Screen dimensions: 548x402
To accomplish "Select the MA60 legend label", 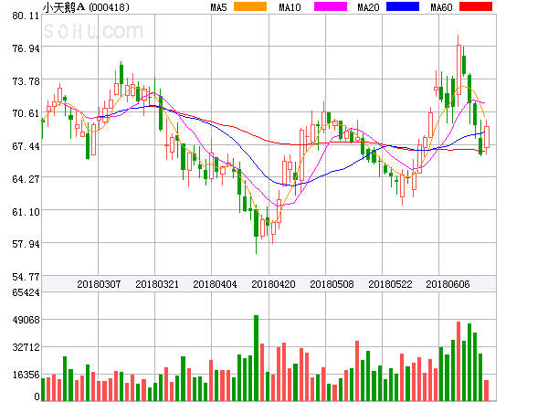I will tap(441, 7).
